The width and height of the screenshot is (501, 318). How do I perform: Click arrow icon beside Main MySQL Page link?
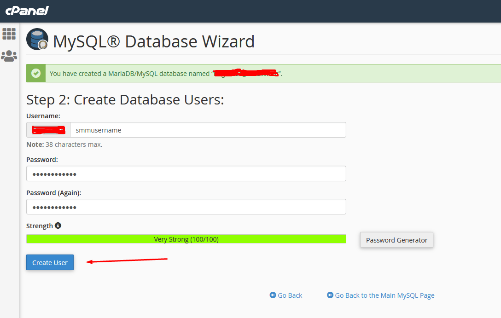tap(330, 295)
